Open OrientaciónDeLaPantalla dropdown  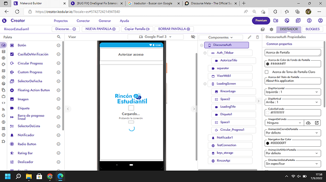click(293, 164)
